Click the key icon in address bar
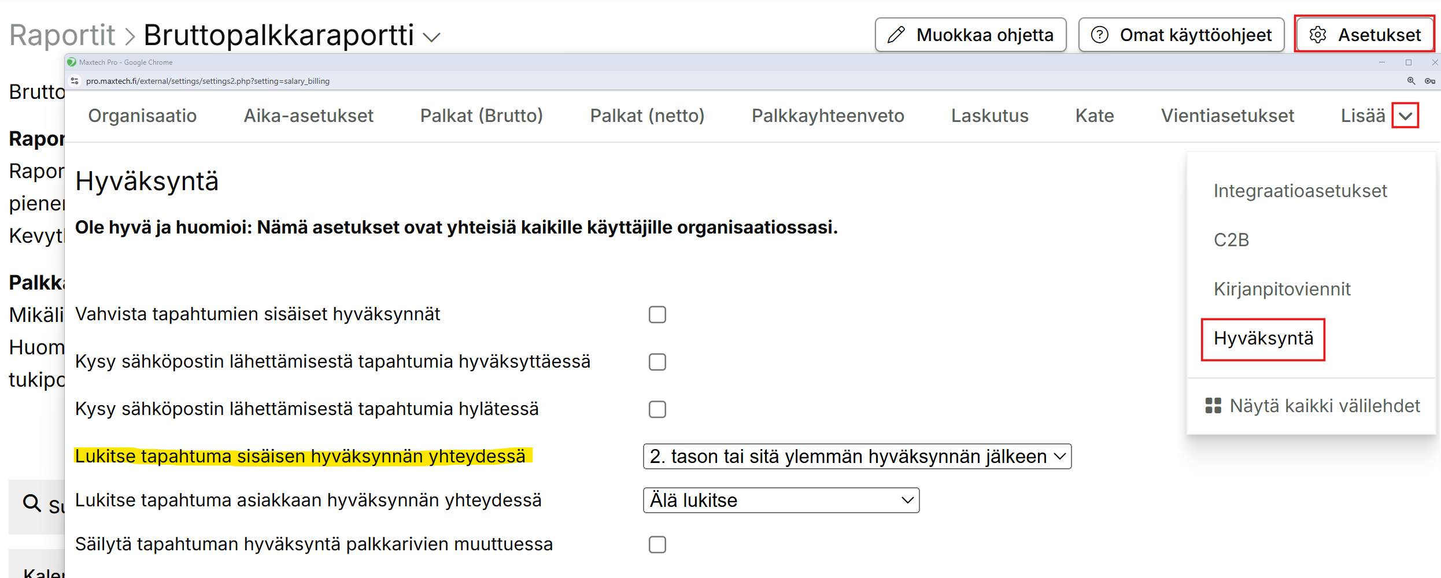 (x=1429, y=81)
